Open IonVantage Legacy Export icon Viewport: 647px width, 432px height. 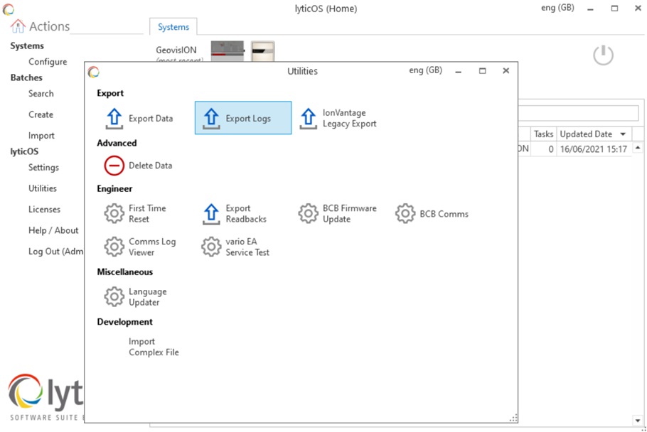point(308,118)
